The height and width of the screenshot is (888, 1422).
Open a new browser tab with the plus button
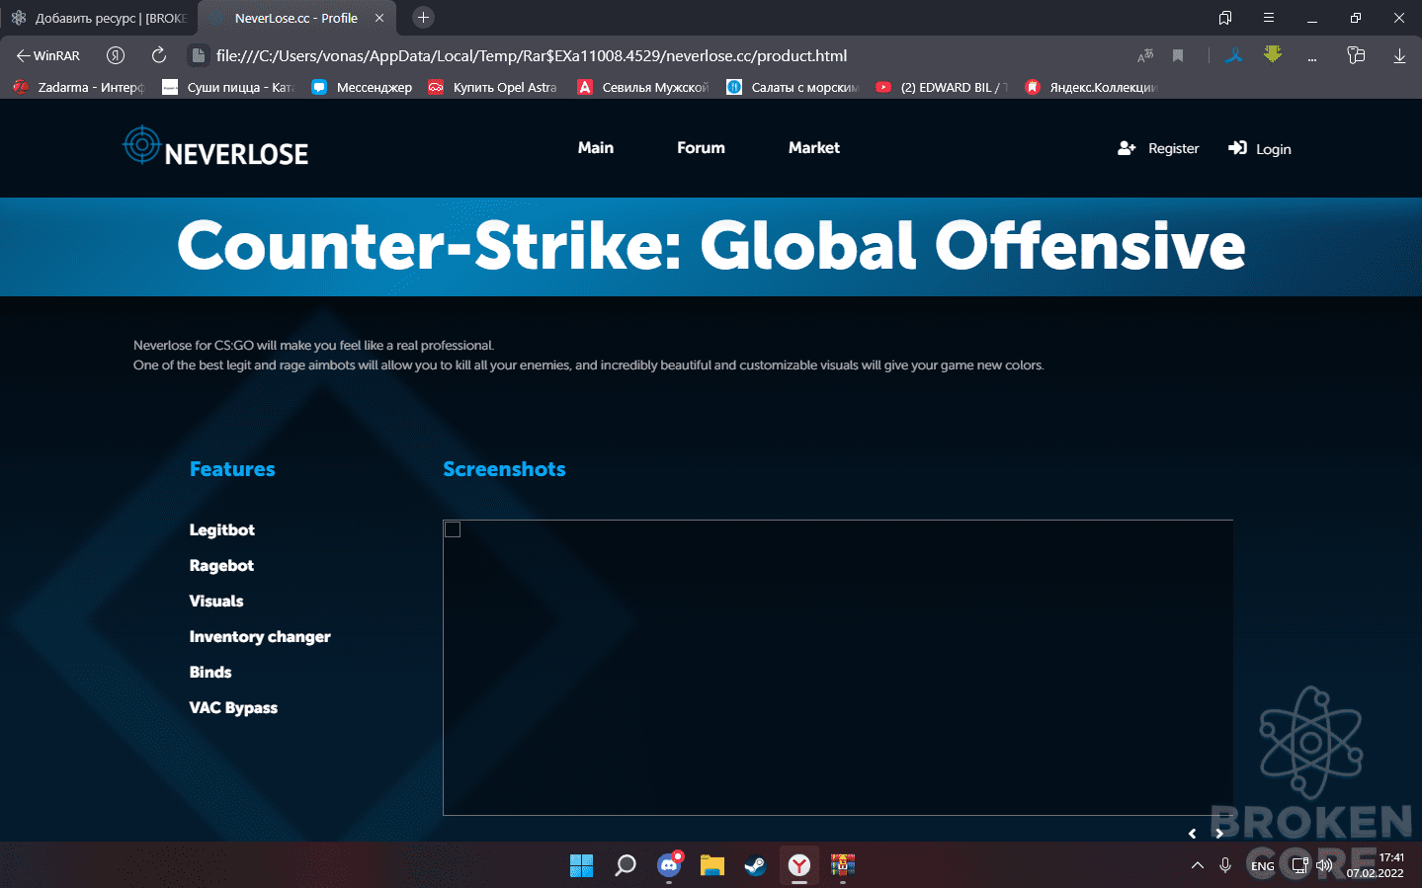[x=423, y=18]
